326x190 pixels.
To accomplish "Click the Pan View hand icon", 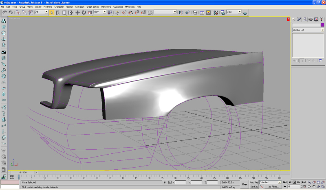I will point(314,186).
